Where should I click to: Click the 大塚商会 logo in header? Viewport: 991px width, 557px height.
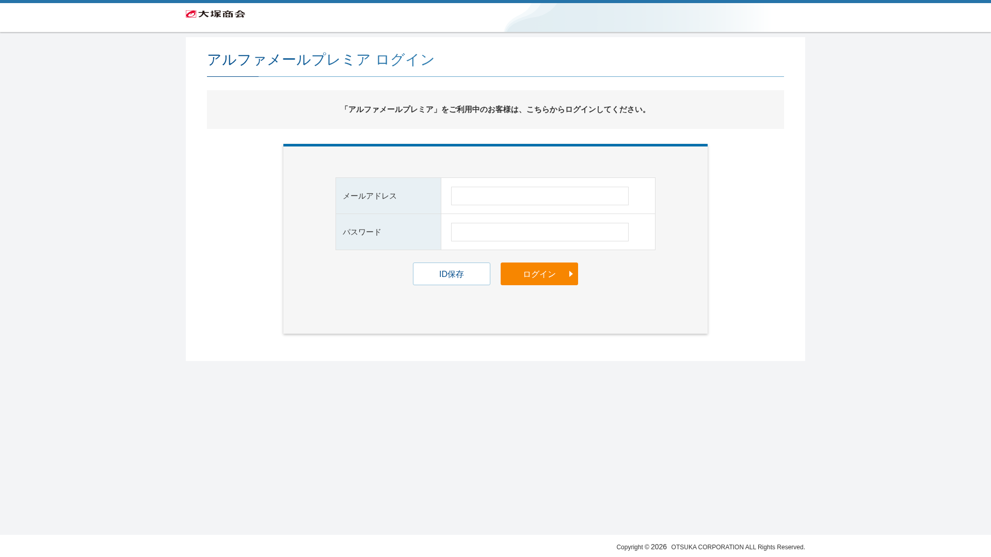click(215, 14)
